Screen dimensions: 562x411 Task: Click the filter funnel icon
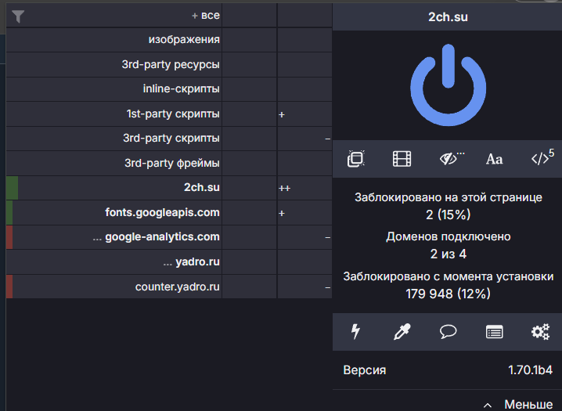click(18, 16)
